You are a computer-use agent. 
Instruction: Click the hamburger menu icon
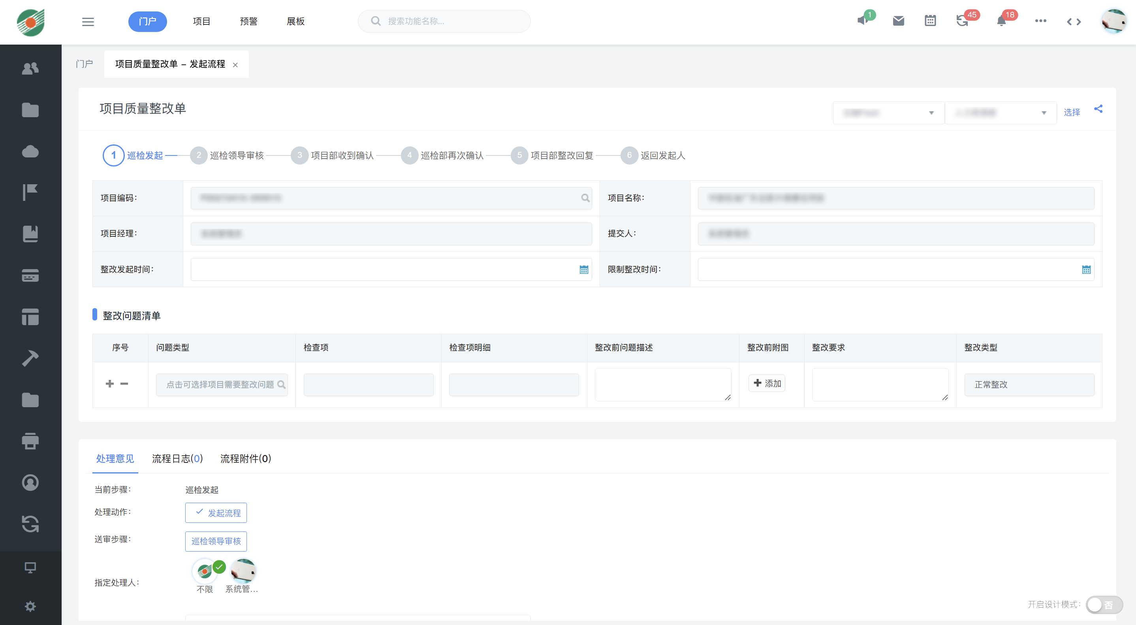coord(88,22)
